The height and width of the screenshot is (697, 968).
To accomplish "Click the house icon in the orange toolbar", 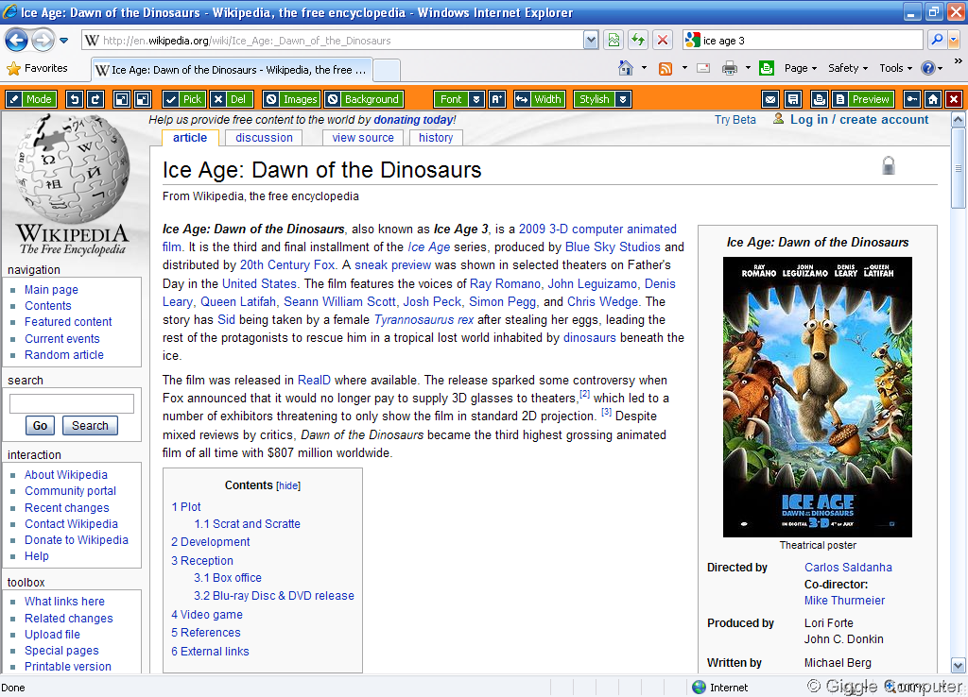I will pos(933,99).
